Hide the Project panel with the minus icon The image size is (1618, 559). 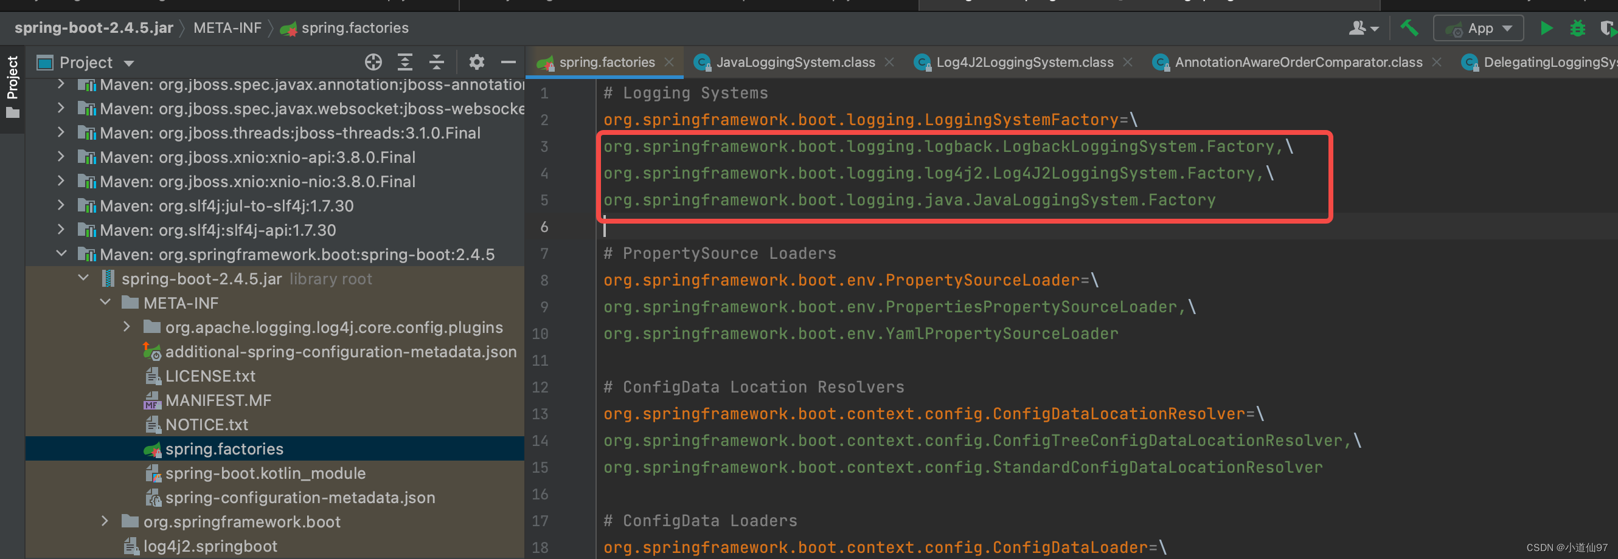tap(508, 62)
